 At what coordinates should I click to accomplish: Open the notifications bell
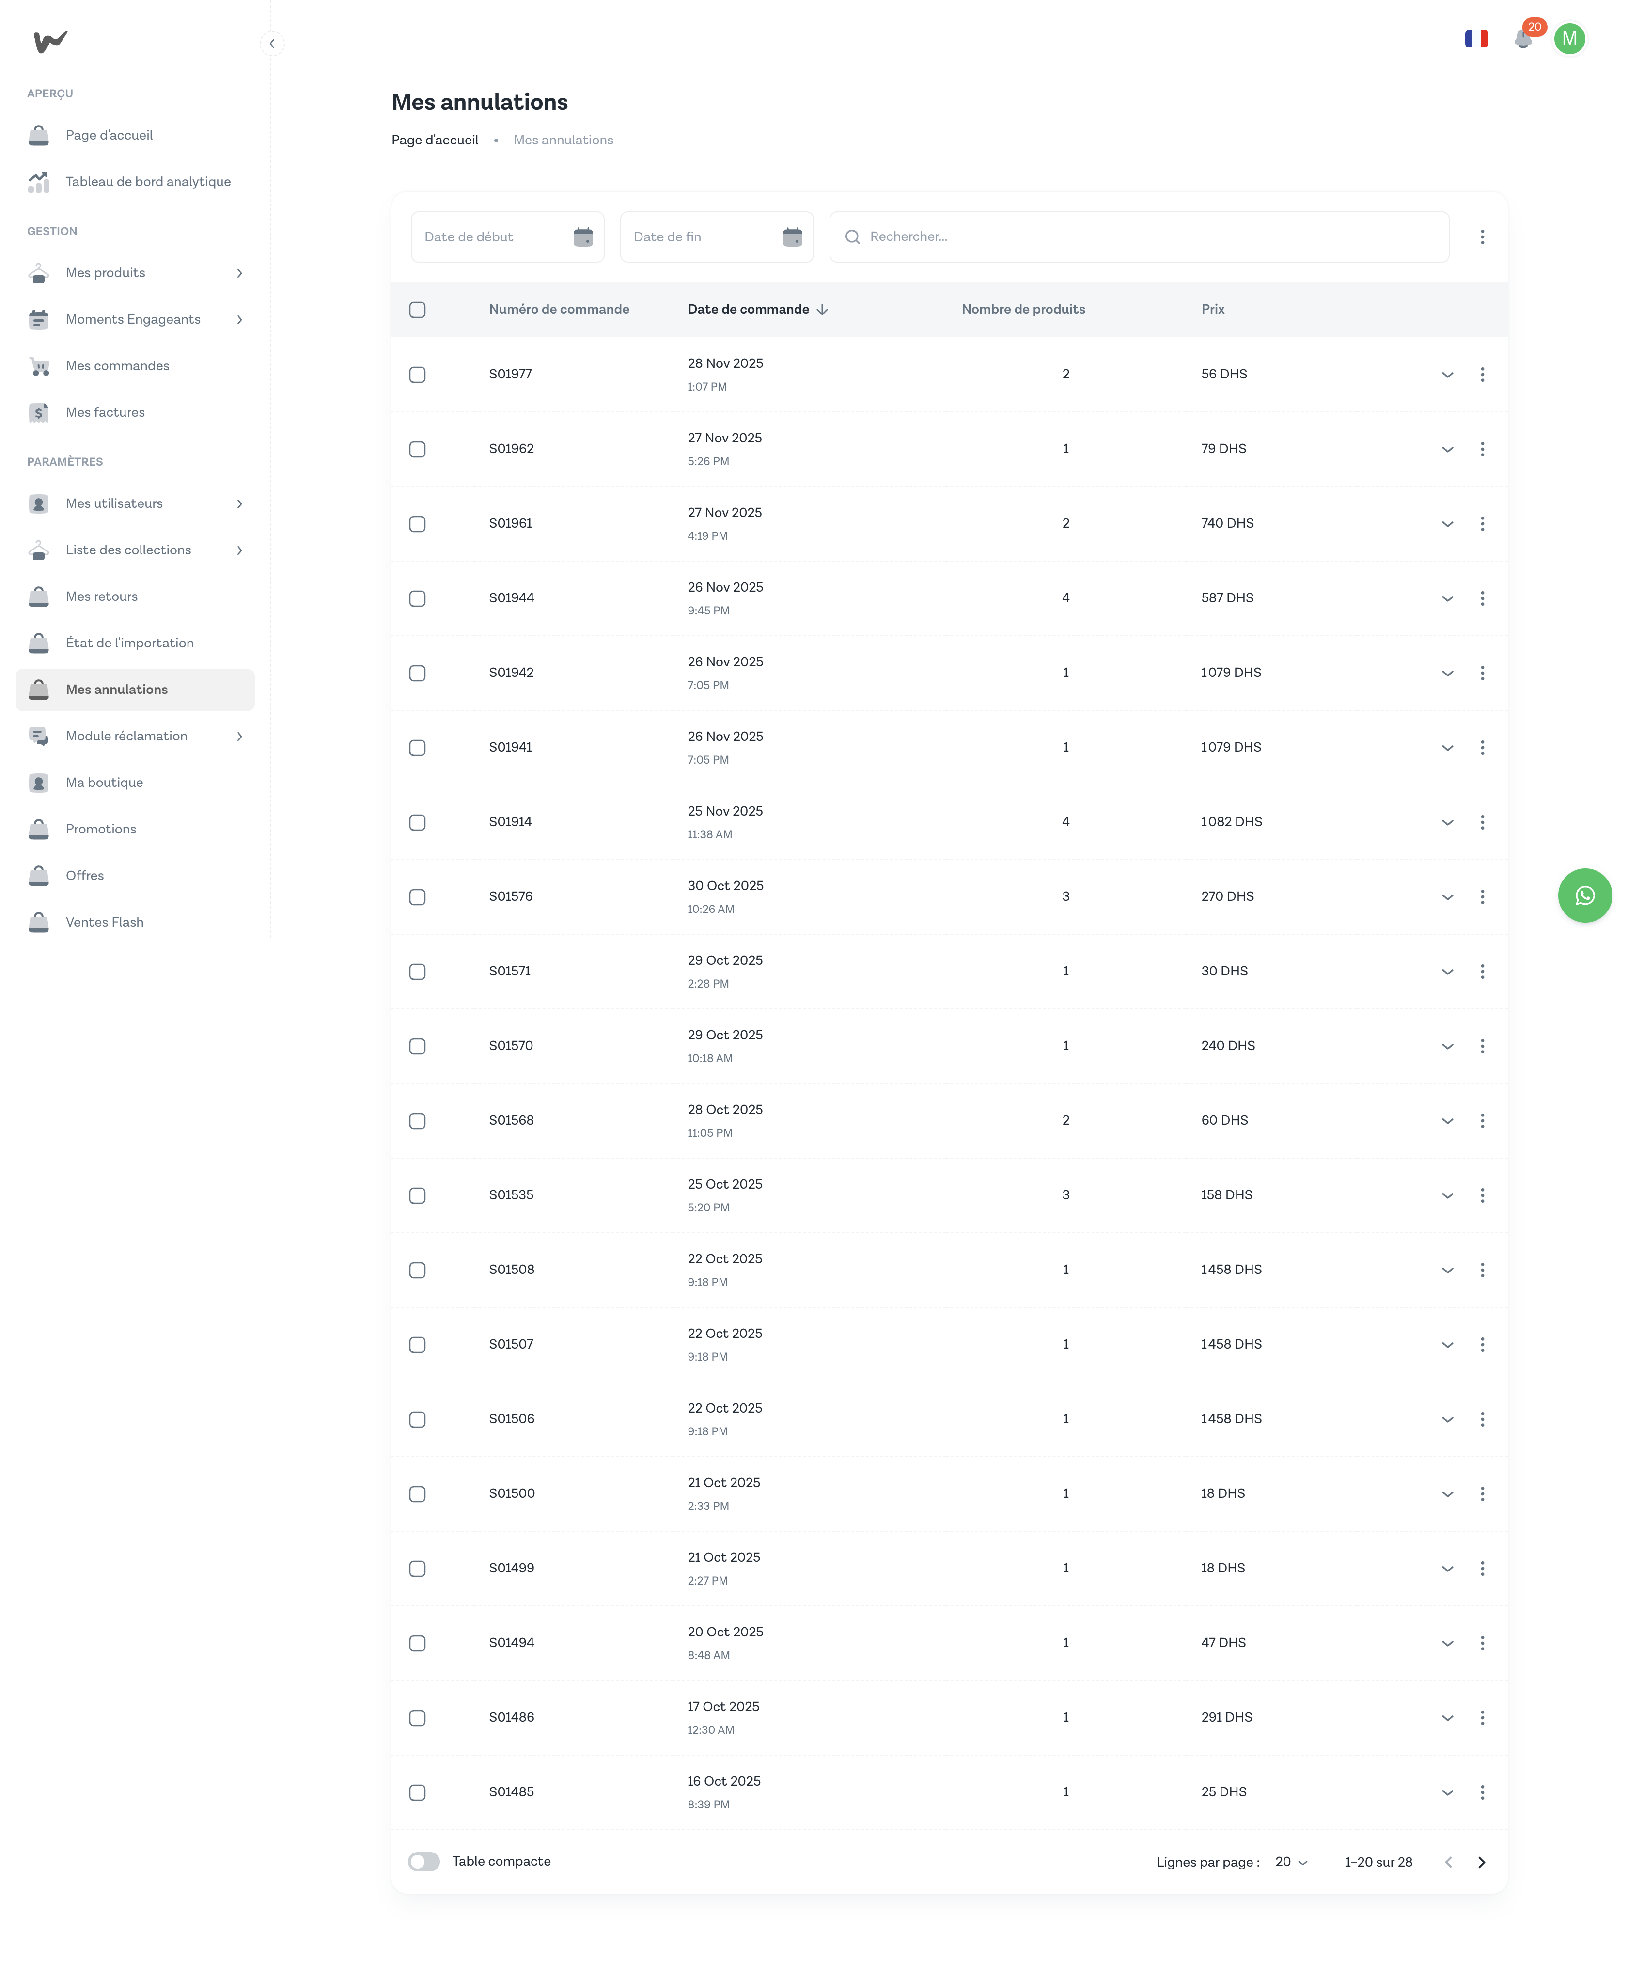[1523, 39]
